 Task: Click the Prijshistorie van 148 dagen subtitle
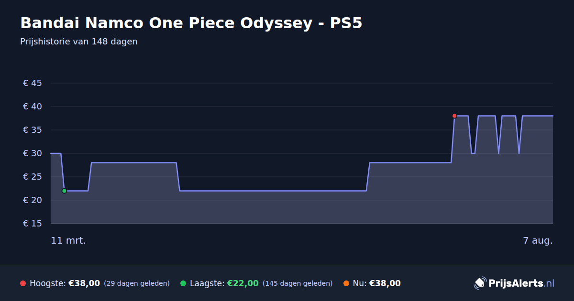coord(79,42)
